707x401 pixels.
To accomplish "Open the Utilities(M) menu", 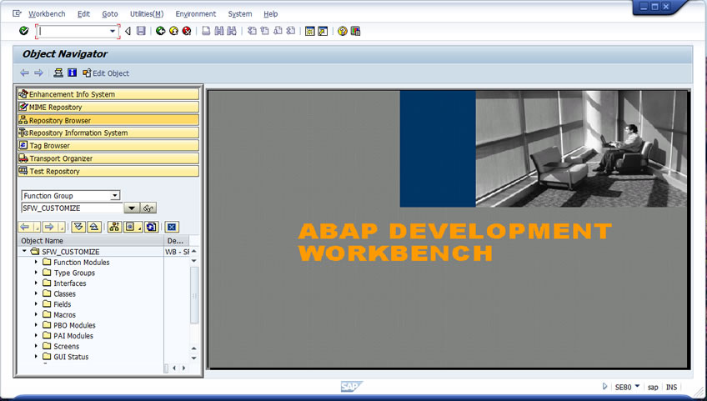I will [x=147, y=14].
